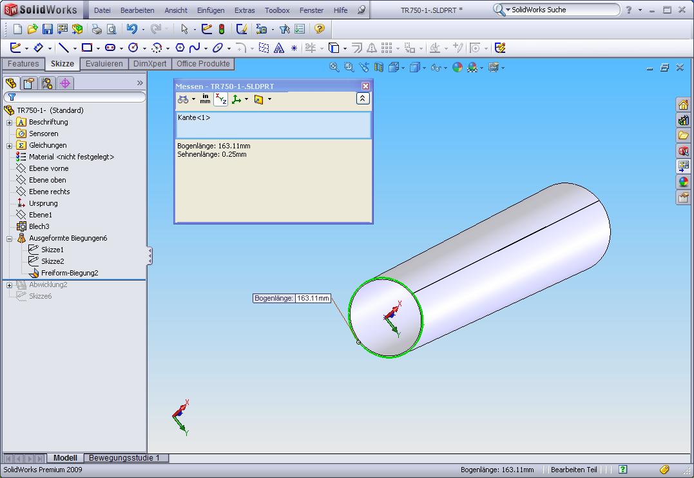Open the Einfügen menu
The height and width of the screenshot is (478, 694).
(211, 10)
